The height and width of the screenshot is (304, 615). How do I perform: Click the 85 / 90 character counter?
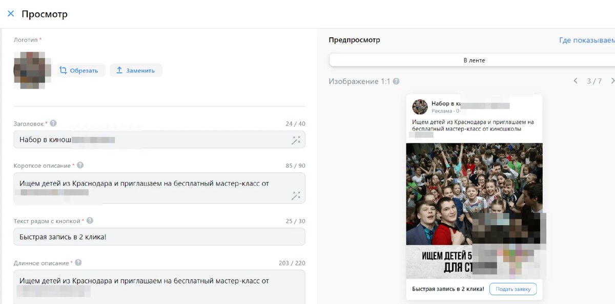(295, 165)
